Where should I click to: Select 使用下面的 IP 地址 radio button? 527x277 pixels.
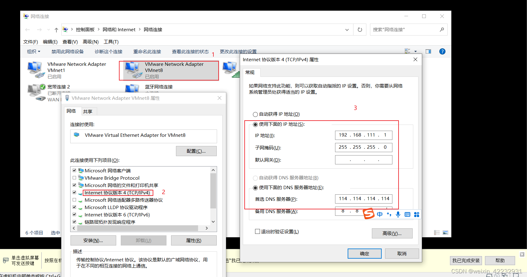(255, 125)
